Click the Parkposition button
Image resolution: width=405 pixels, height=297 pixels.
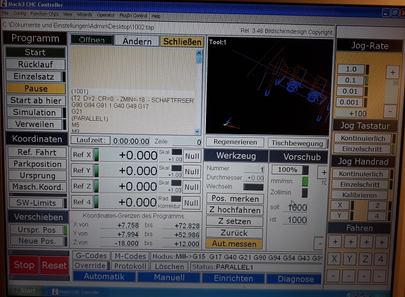pos(37,164)
